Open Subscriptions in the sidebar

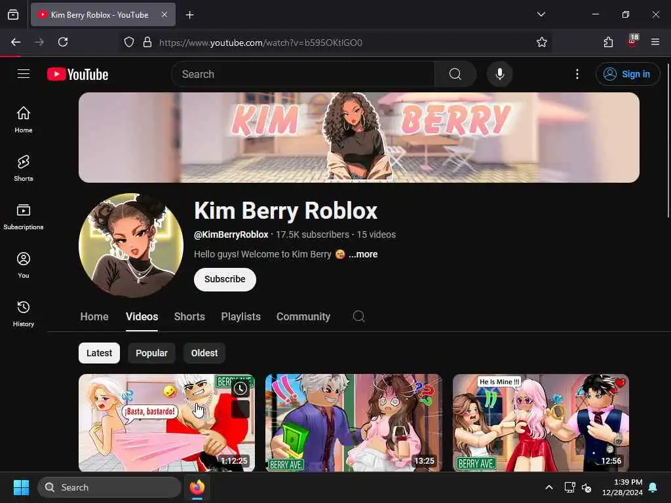[24, 217]
